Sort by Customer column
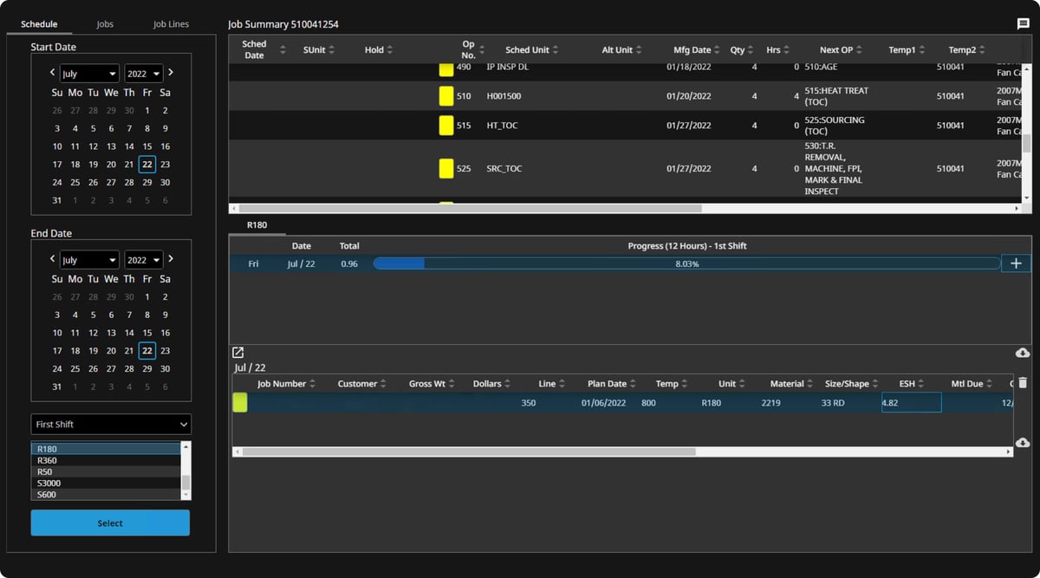The width and height of the screenshot is (1040, 578). click(x=383, y=384)
